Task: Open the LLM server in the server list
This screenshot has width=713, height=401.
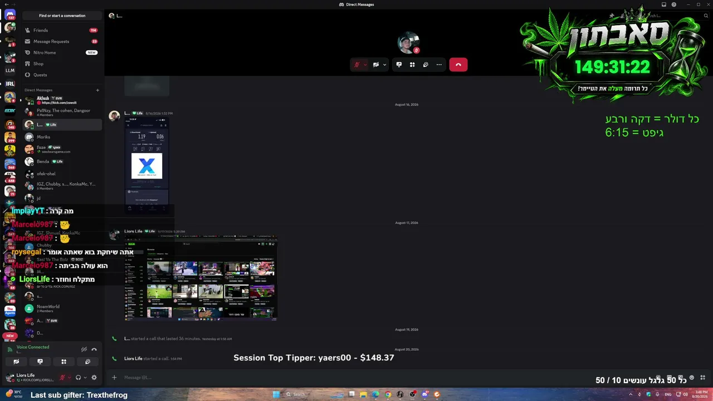Action: (10, 71)
